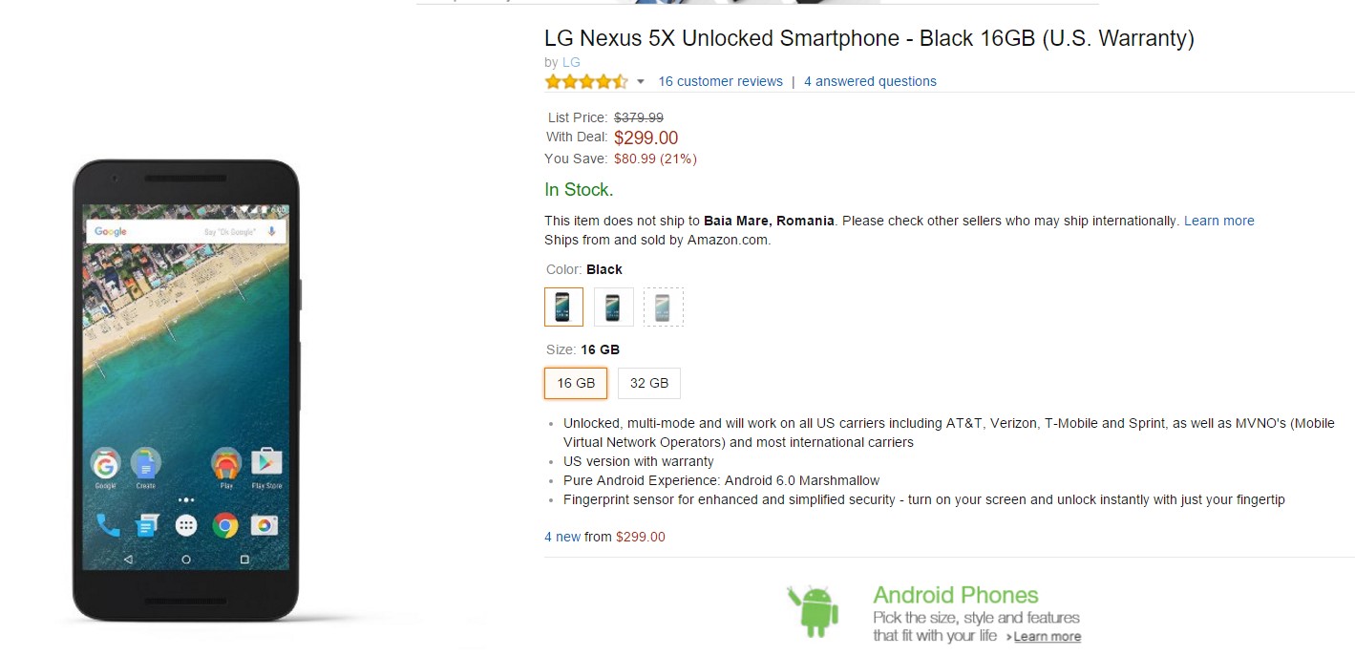The image size is (1355, 656).
Task: Click the blue phone dialer icon
Action: [108, 524]
